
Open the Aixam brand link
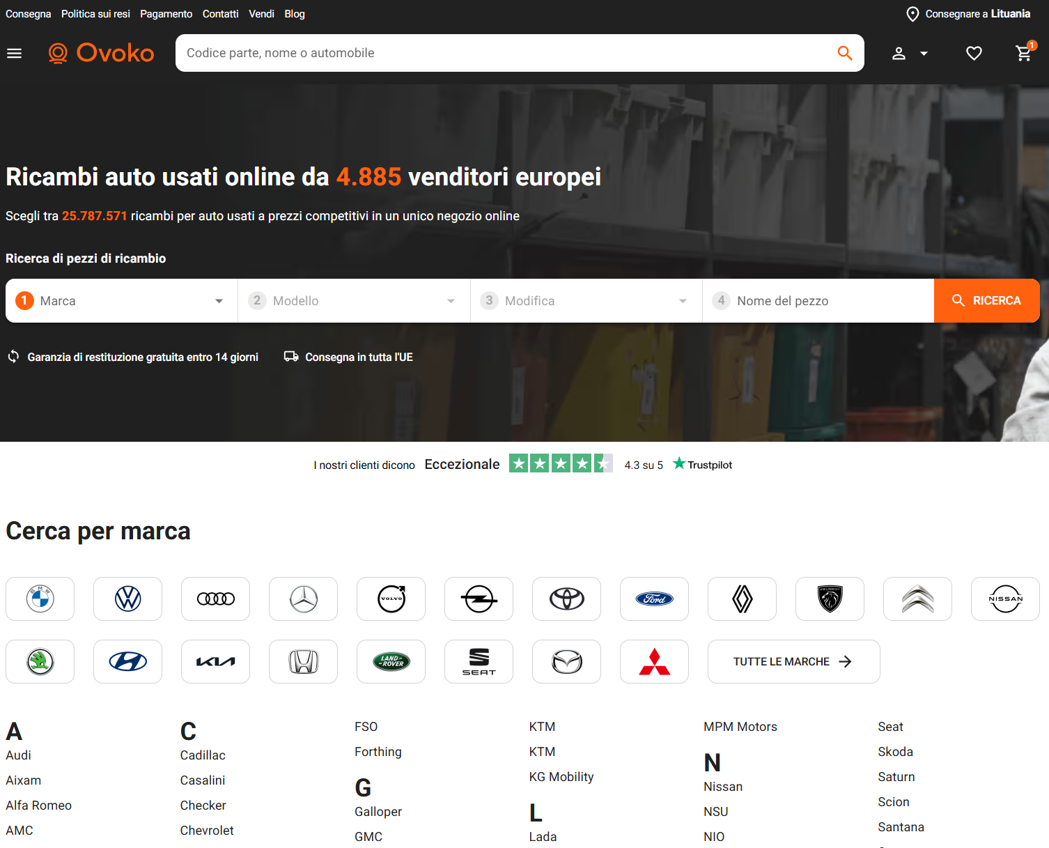(24, 780)
